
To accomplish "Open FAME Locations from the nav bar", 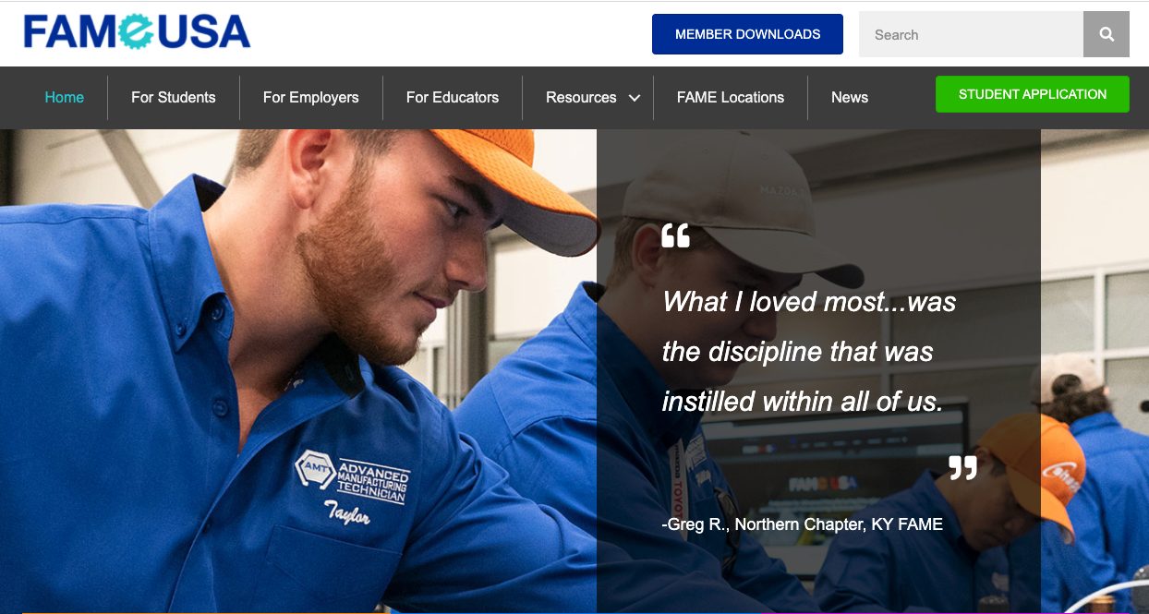I will coord(731,97).
